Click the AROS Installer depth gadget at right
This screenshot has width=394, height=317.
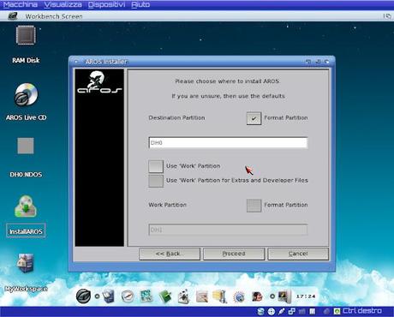(327, 62)
